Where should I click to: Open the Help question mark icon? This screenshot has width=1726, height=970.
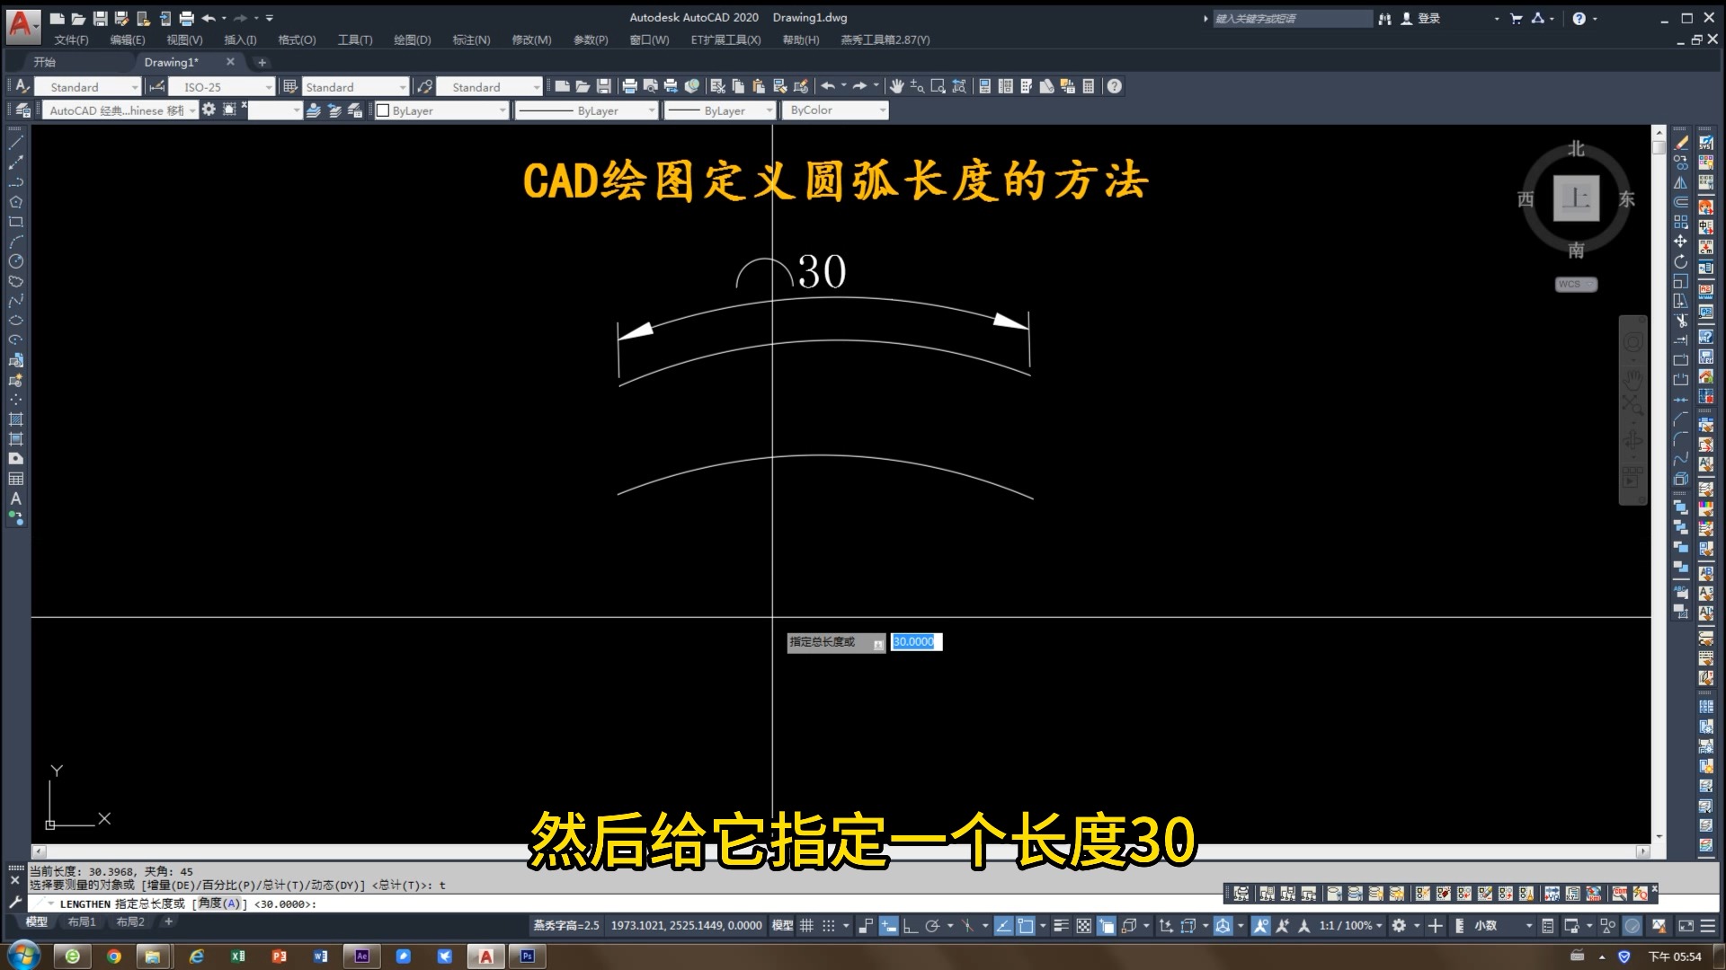tap(1115, 86)
